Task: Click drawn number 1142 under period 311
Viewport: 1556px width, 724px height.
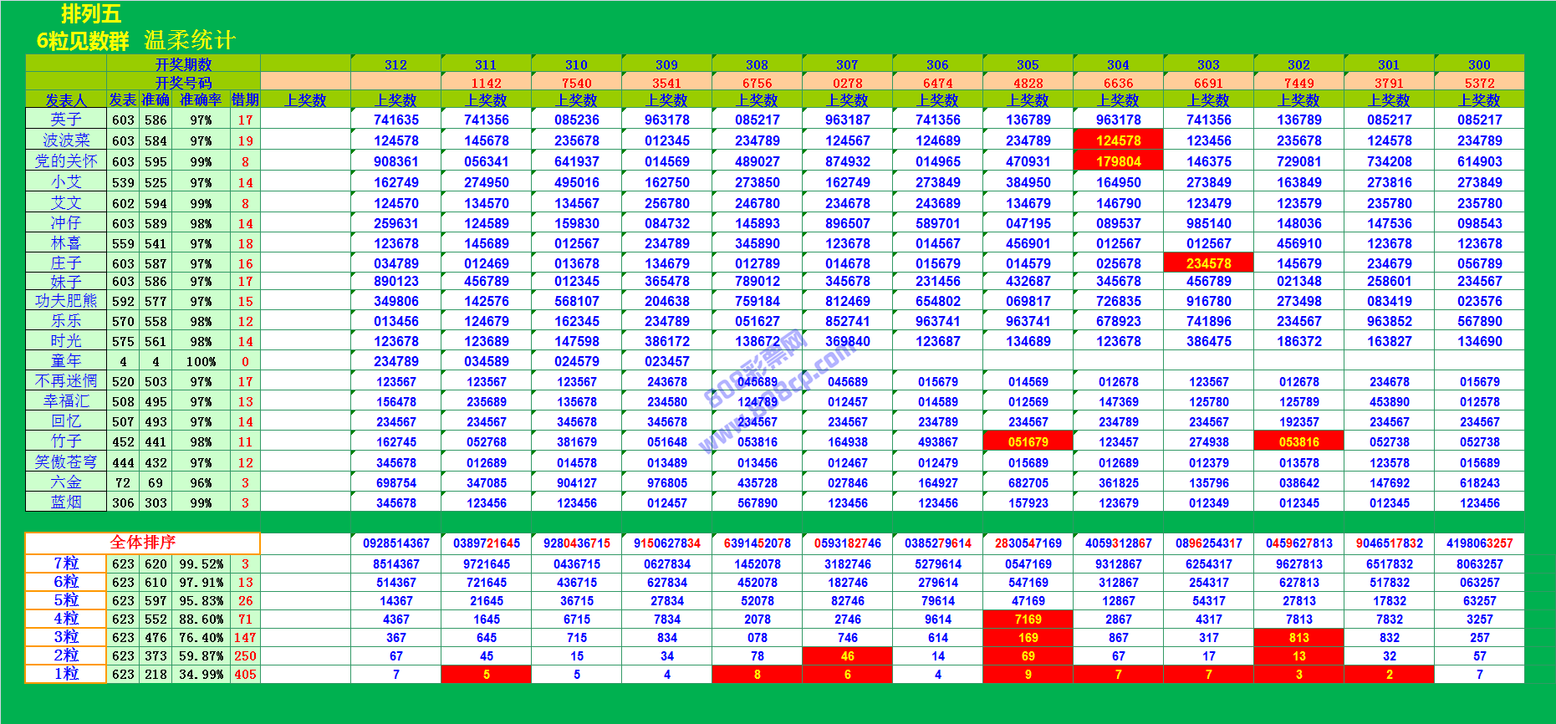Action: coord(486,83)
